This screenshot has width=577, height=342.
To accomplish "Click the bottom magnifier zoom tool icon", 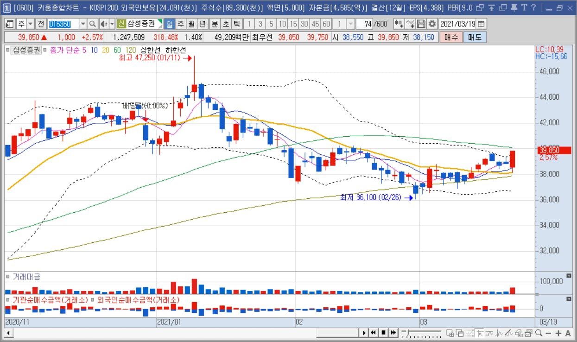I will click(x=539, y=333).
